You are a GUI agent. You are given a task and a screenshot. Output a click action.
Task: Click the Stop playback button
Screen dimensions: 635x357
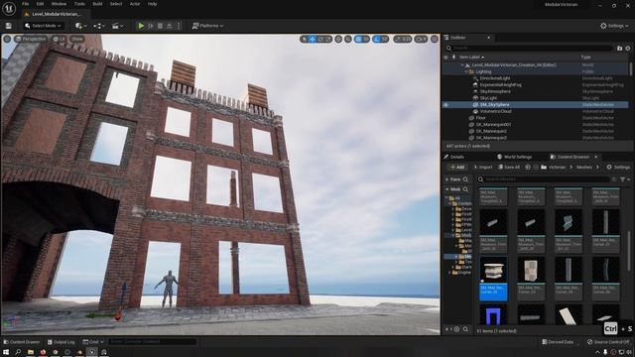click(160, 26)
